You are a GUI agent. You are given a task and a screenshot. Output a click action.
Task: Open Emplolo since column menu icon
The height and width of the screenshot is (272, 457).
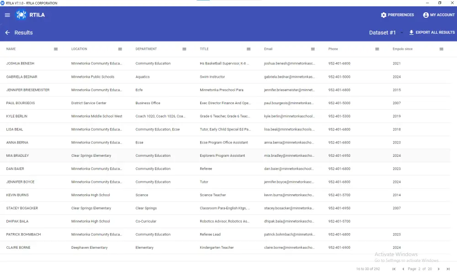coord(441,49)
